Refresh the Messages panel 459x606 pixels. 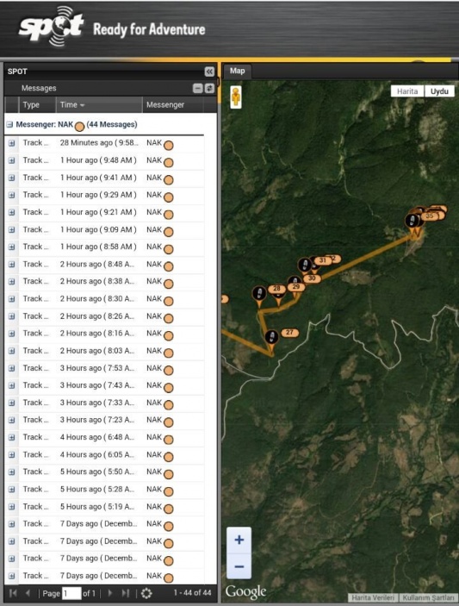point(209,89)
